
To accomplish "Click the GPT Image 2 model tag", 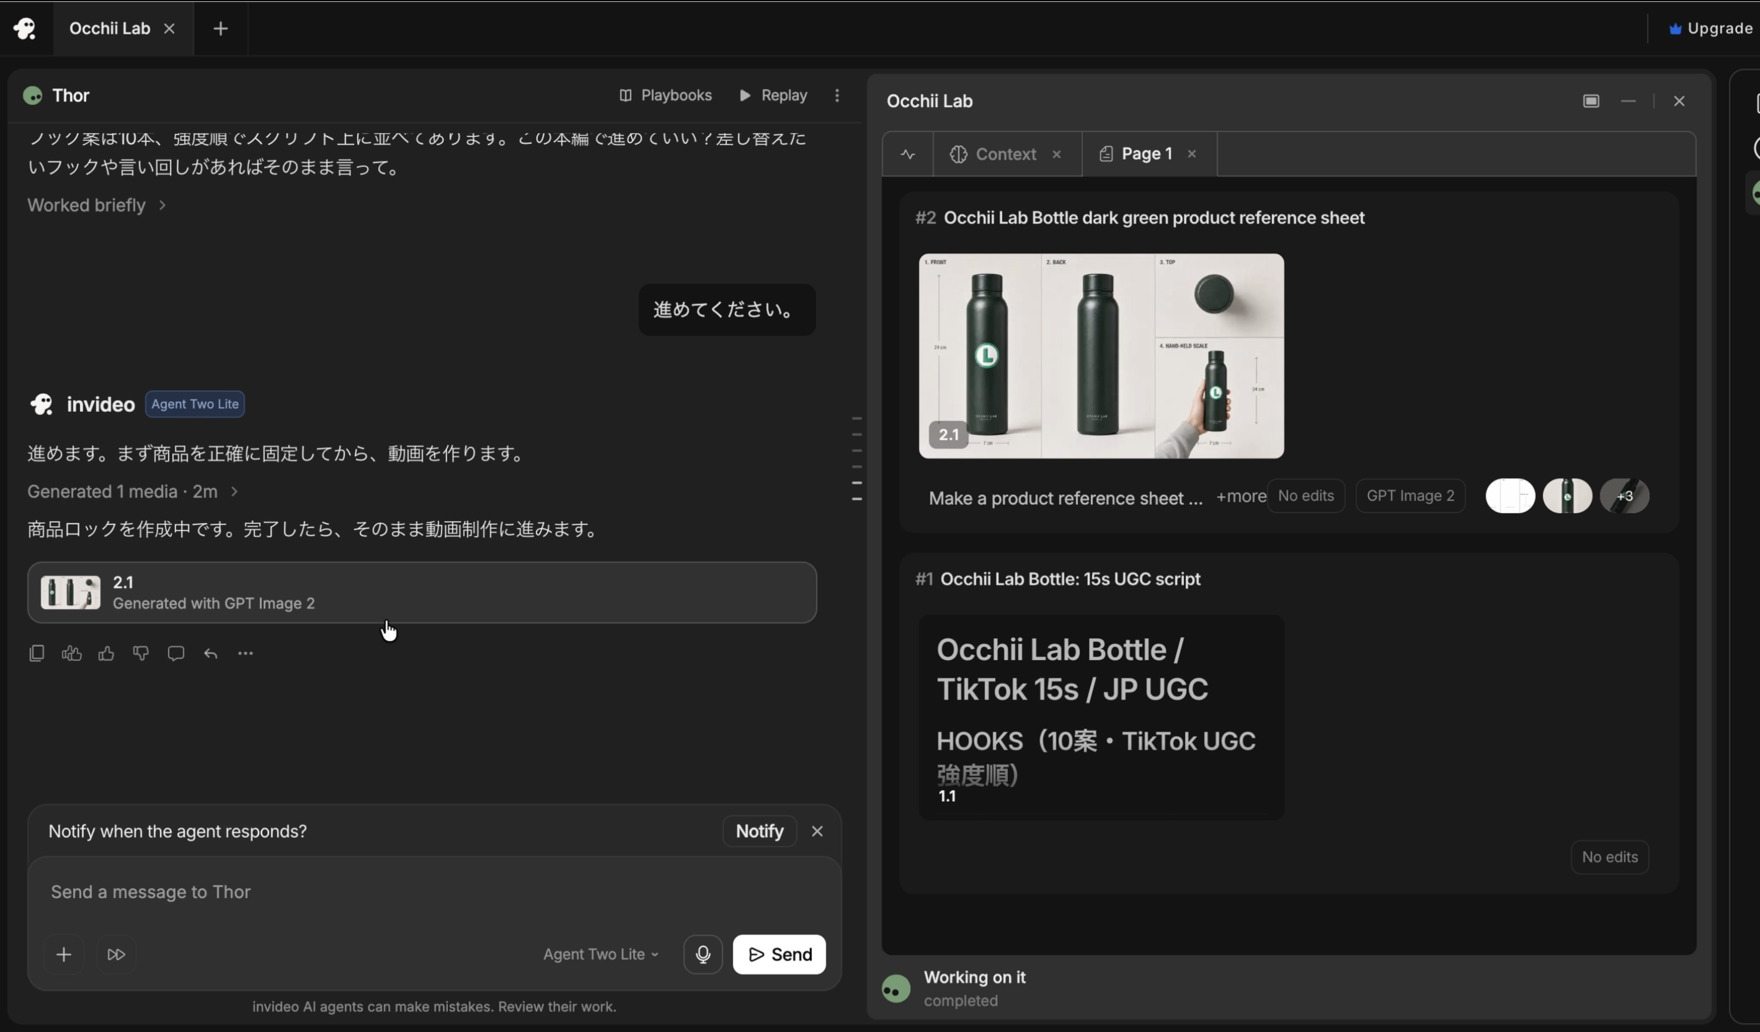I will (x=1410, y=496).
